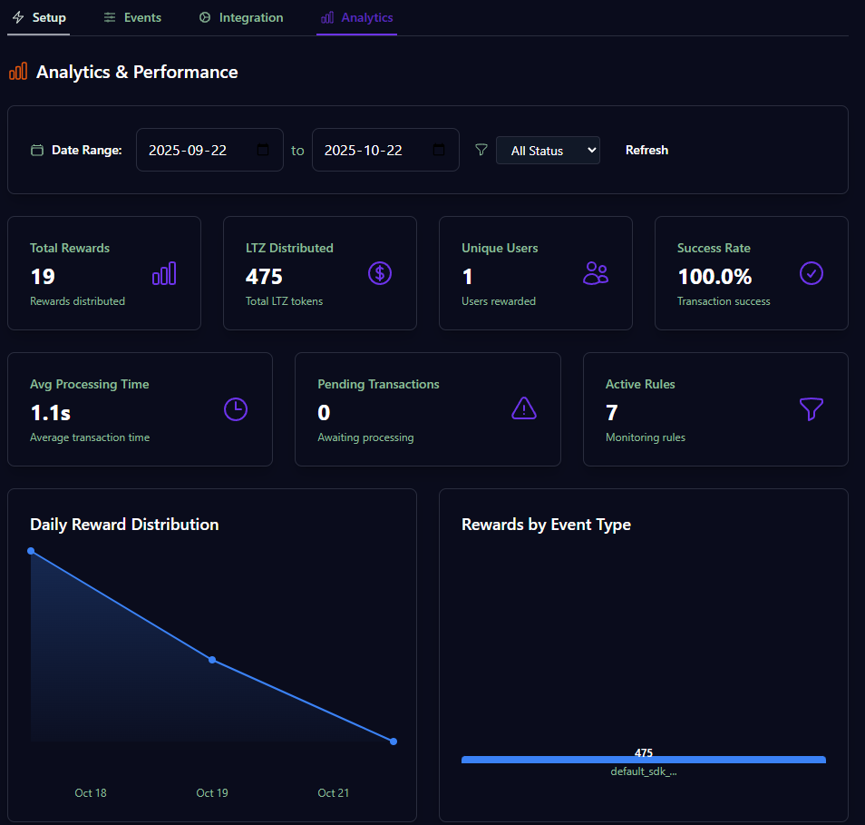The image size is (865, 825).
Task: Open the end date calendar picker
Action: click(440, 150)
